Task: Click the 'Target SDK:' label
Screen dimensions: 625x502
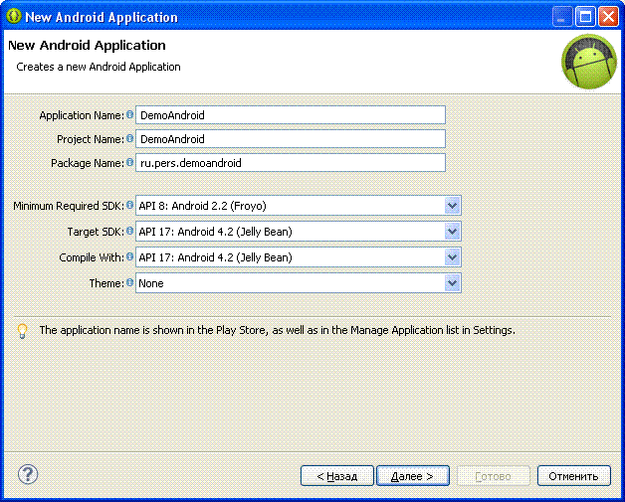Action: click(97, 232)
